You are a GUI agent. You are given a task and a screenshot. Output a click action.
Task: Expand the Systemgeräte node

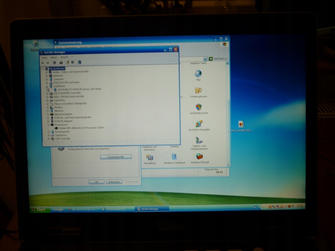pyautogui.click(x=49, y=132)
